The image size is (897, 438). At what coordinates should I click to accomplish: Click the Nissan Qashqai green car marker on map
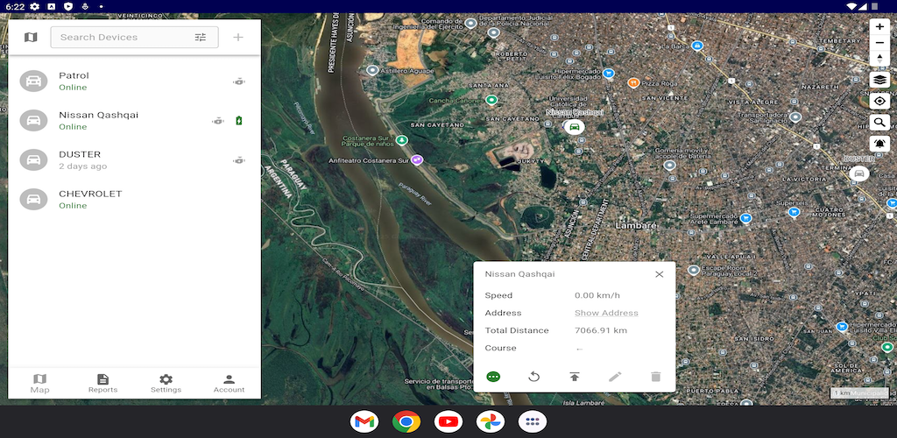(575, 126)
